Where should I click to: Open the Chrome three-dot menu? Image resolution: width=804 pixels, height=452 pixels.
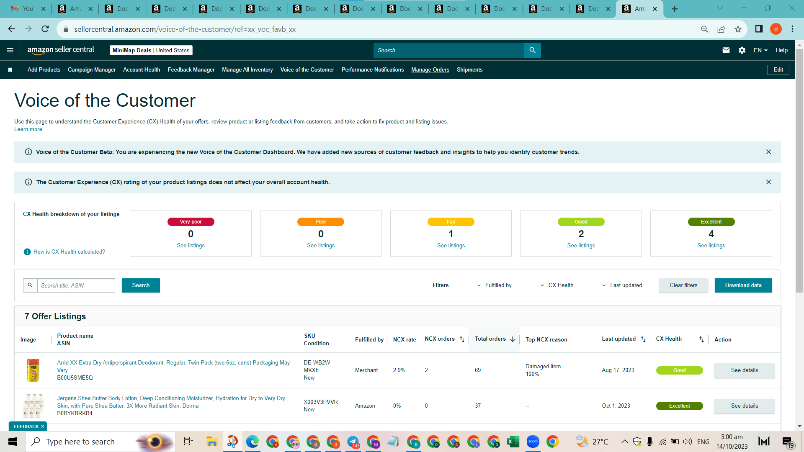(x=792, y=29)
